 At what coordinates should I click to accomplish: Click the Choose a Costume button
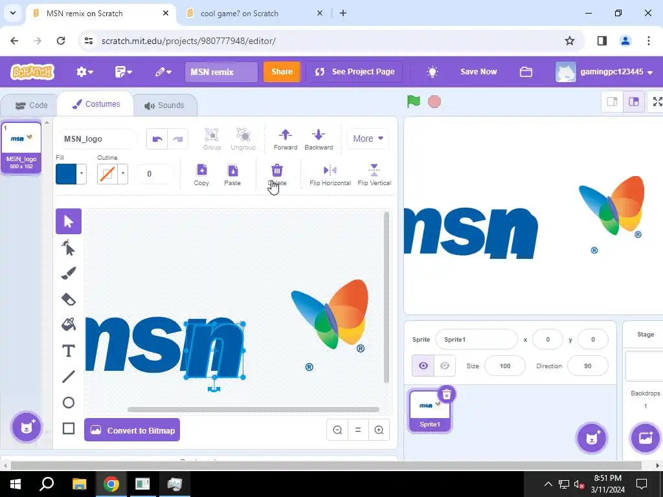tap(26, 427)
